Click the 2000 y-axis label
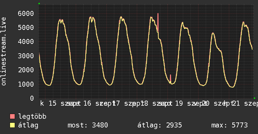The width and height of the screenshot is (258, 134). (x=26, y=70)
